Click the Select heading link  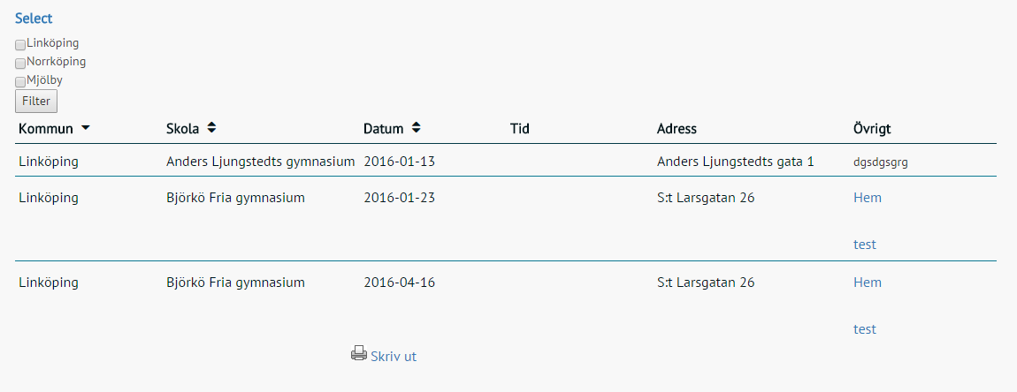[x=34, y=19]
